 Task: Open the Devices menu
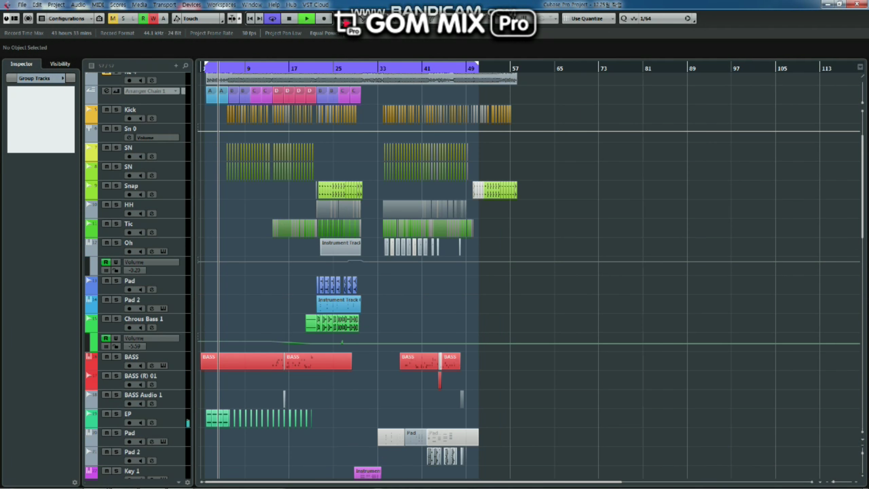pos(191,5)
